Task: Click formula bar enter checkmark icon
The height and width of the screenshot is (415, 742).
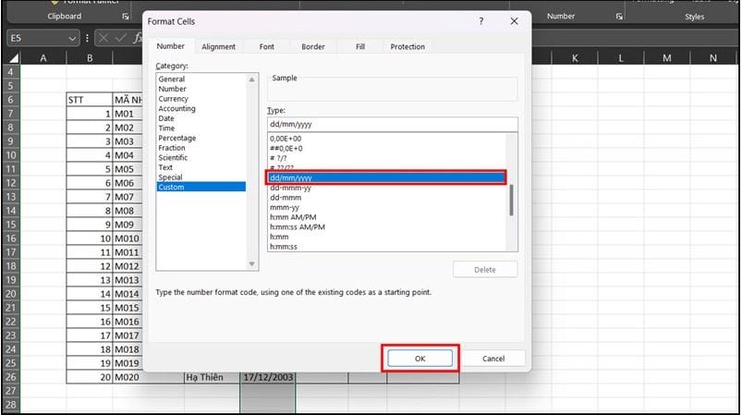Action: coord(121,38)
